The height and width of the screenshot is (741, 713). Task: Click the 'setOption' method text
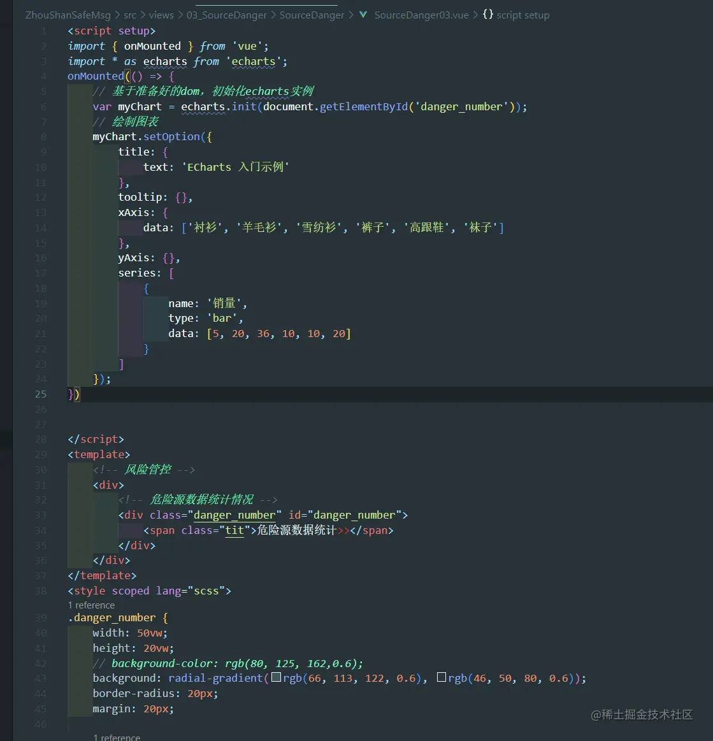tap(171, 136)
